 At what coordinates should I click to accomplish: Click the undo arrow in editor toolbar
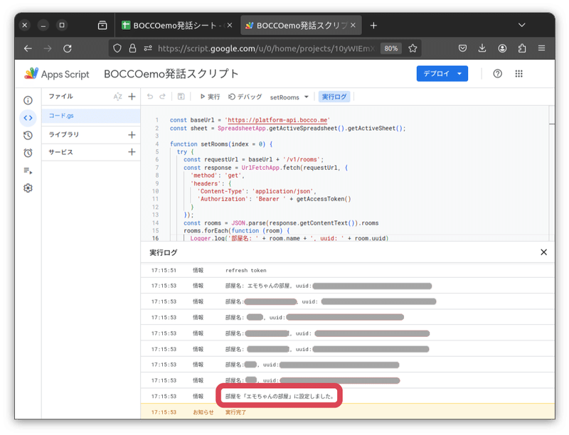[x=150, y=97]
